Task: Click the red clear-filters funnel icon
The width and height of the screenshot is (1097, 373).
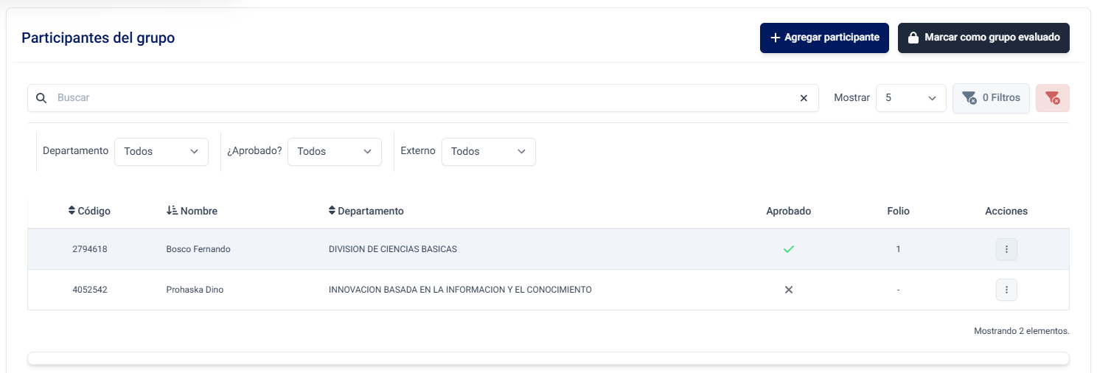Action: pos(1052,98)
